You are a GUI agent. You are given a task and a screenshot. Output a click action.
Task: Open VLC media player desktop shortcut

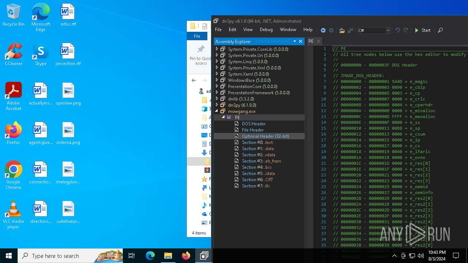(13, 215)
